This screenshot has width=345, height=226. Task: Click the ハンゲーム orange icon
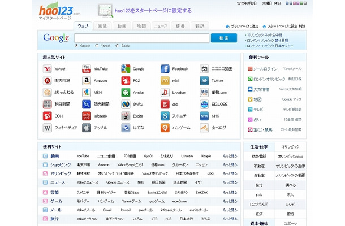(165, 128)
